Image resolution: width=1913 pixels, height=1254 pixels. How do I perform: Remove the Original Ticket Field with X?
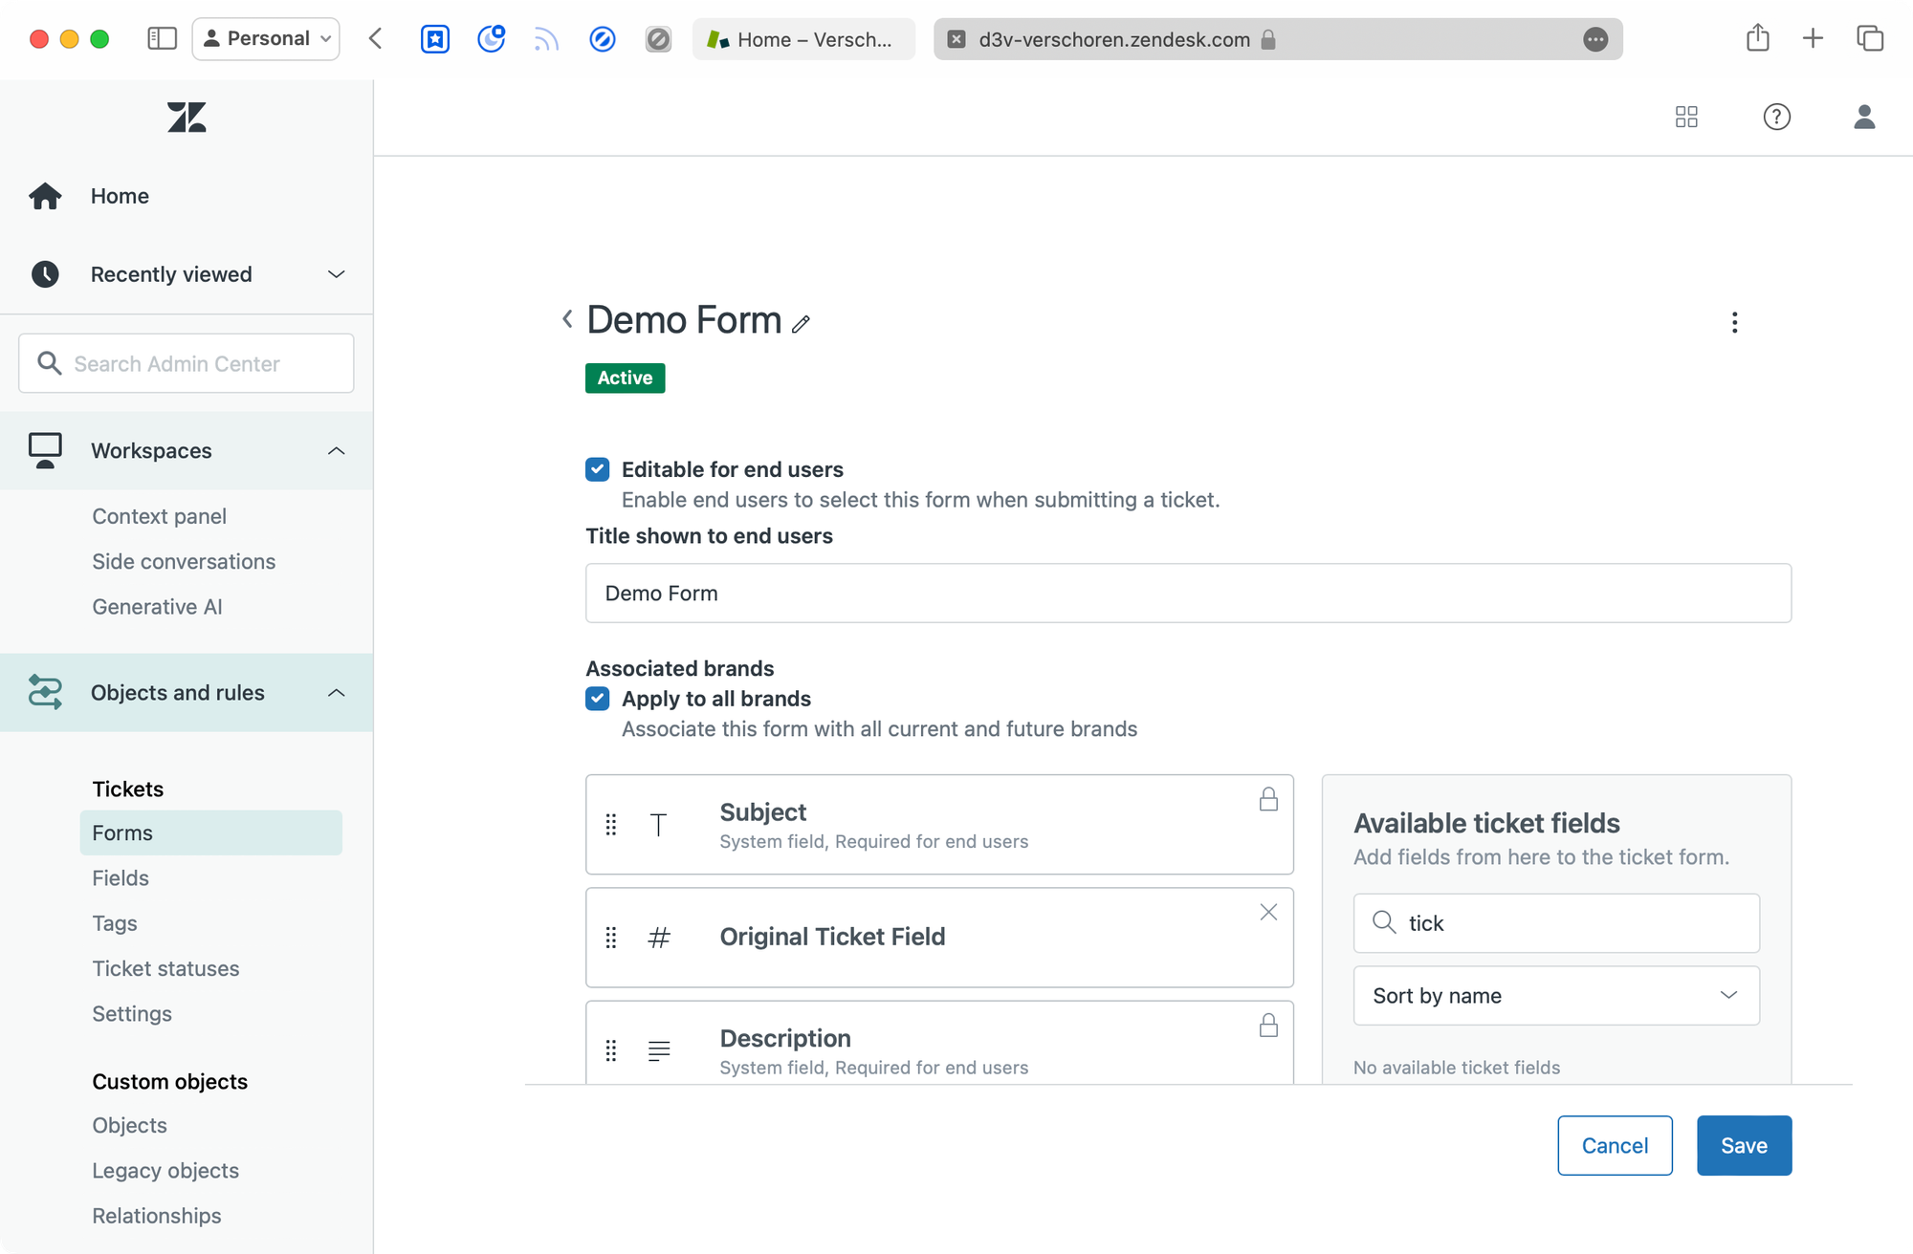coord(1268,913)
